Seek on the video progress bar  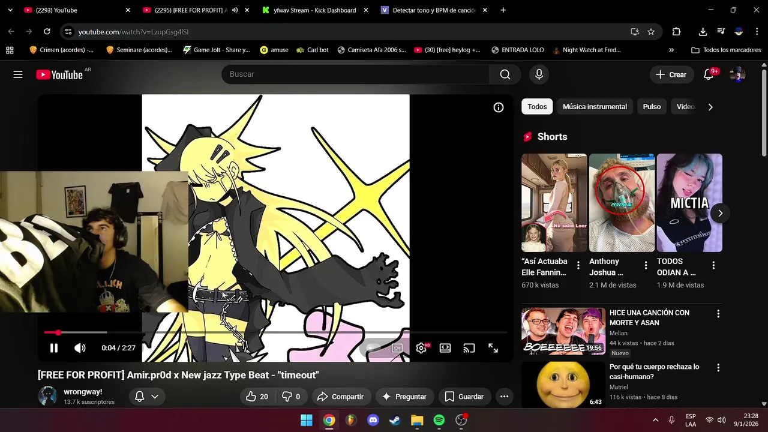coord(275,332)
